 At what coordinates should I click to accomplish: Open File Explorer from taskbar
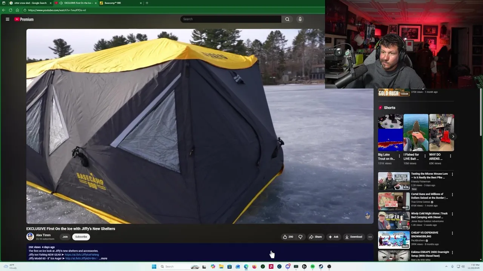point(221,266)
